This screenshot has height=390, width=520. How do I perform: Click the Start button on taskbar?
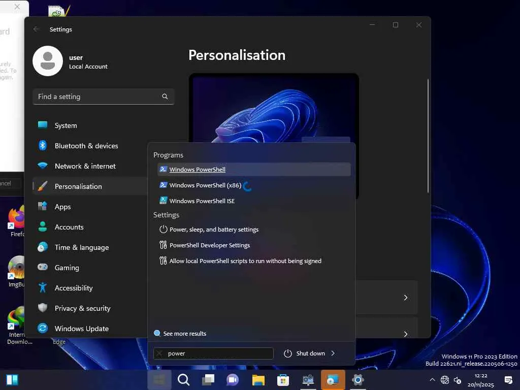pos(159,380)
